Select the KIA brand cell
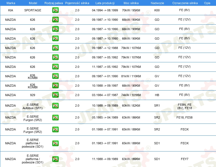The width and height of the screenshot is (216, 167). pos(10,10)
